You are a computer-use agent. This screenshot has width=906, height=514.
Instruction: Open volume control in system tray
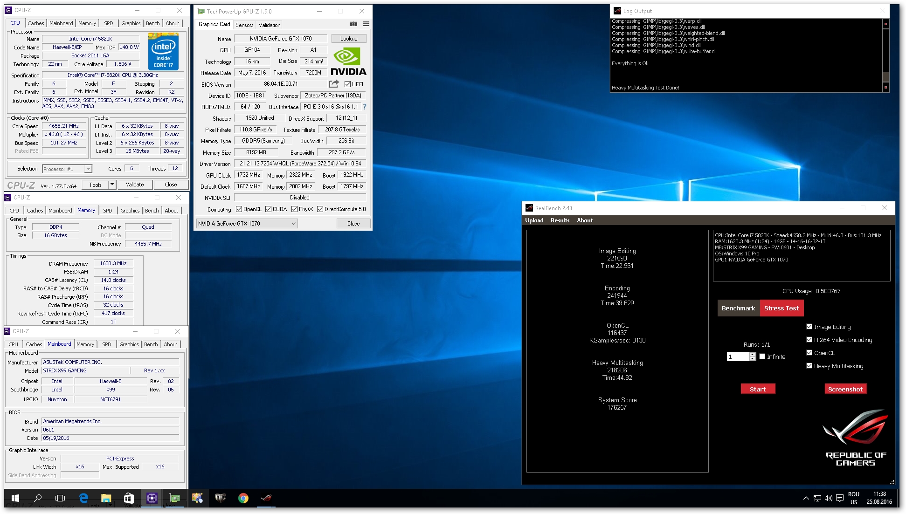coord(828,498)
